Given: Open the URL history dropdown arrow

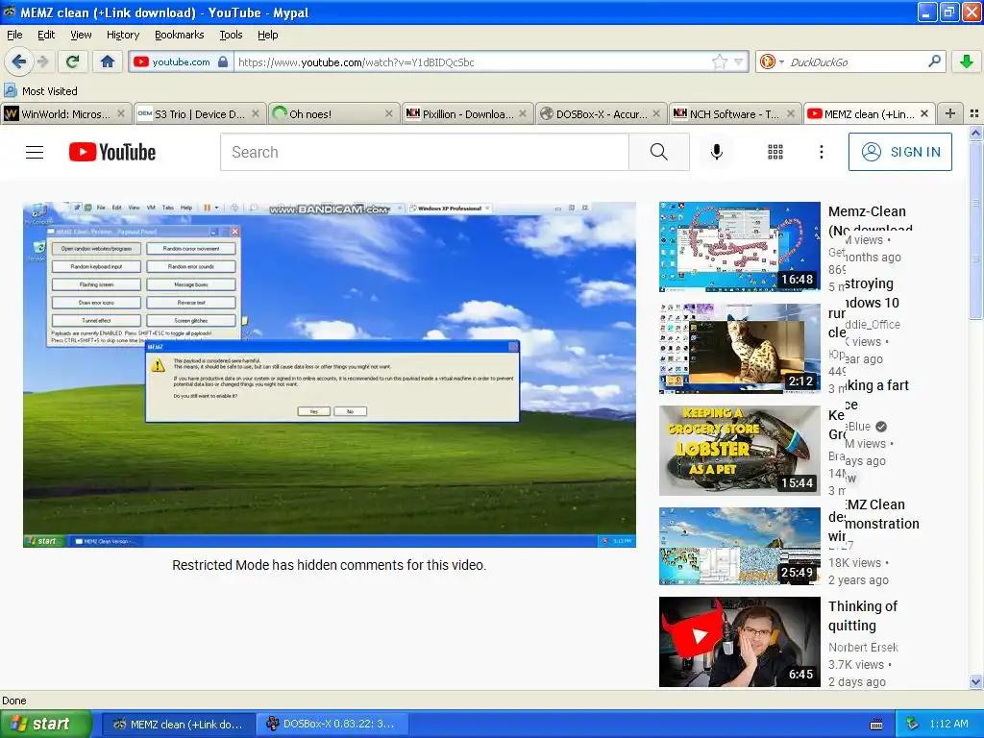Looking at the screenshot, I should (x=739, y=61).
